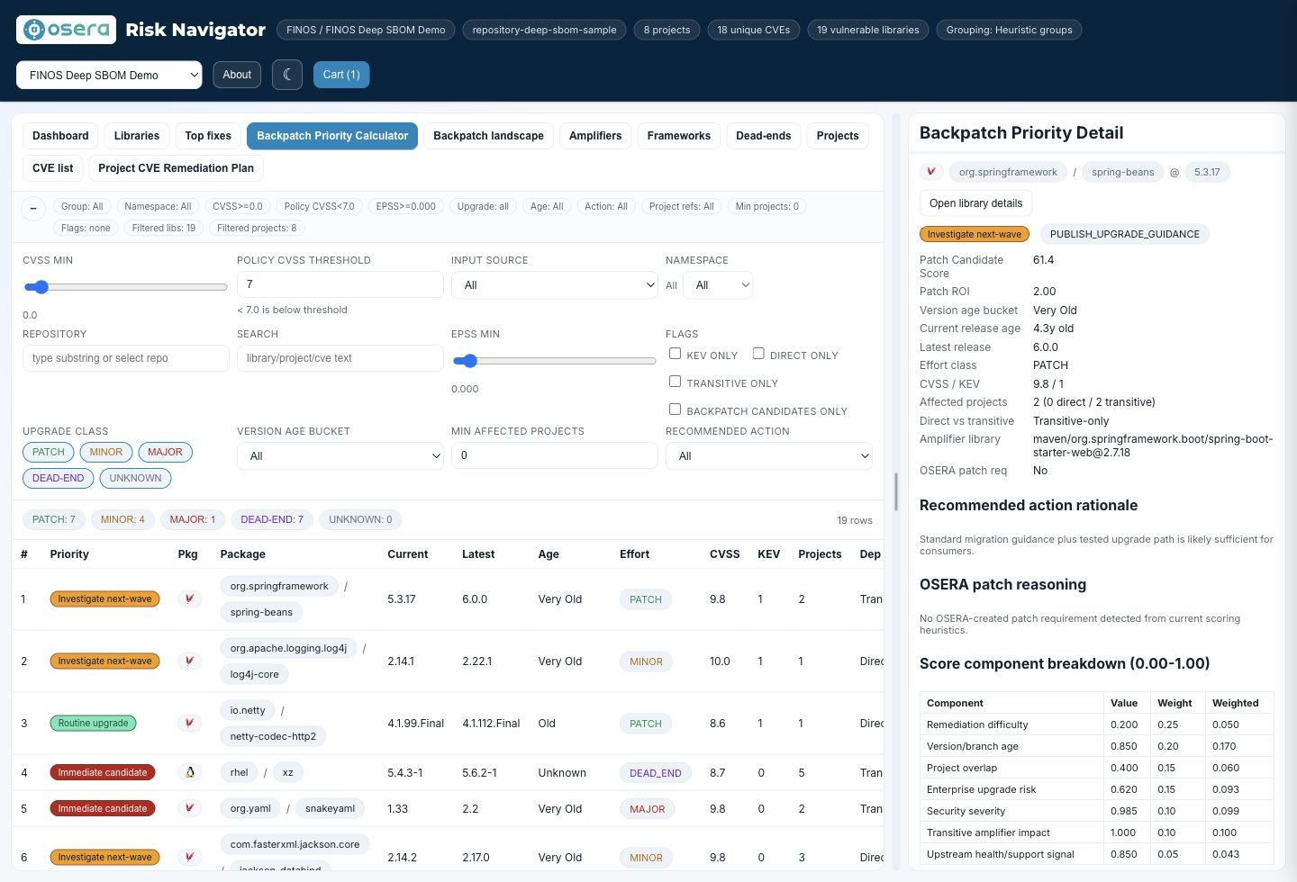The image size is (1297, 882).
Task: Open CVE list tab
Action: [x=53, y=168]
